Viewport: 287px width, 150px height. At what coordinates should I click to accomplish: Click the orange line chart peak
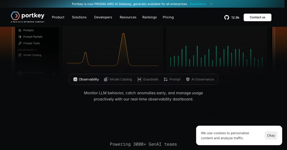(x=123, y=34)
